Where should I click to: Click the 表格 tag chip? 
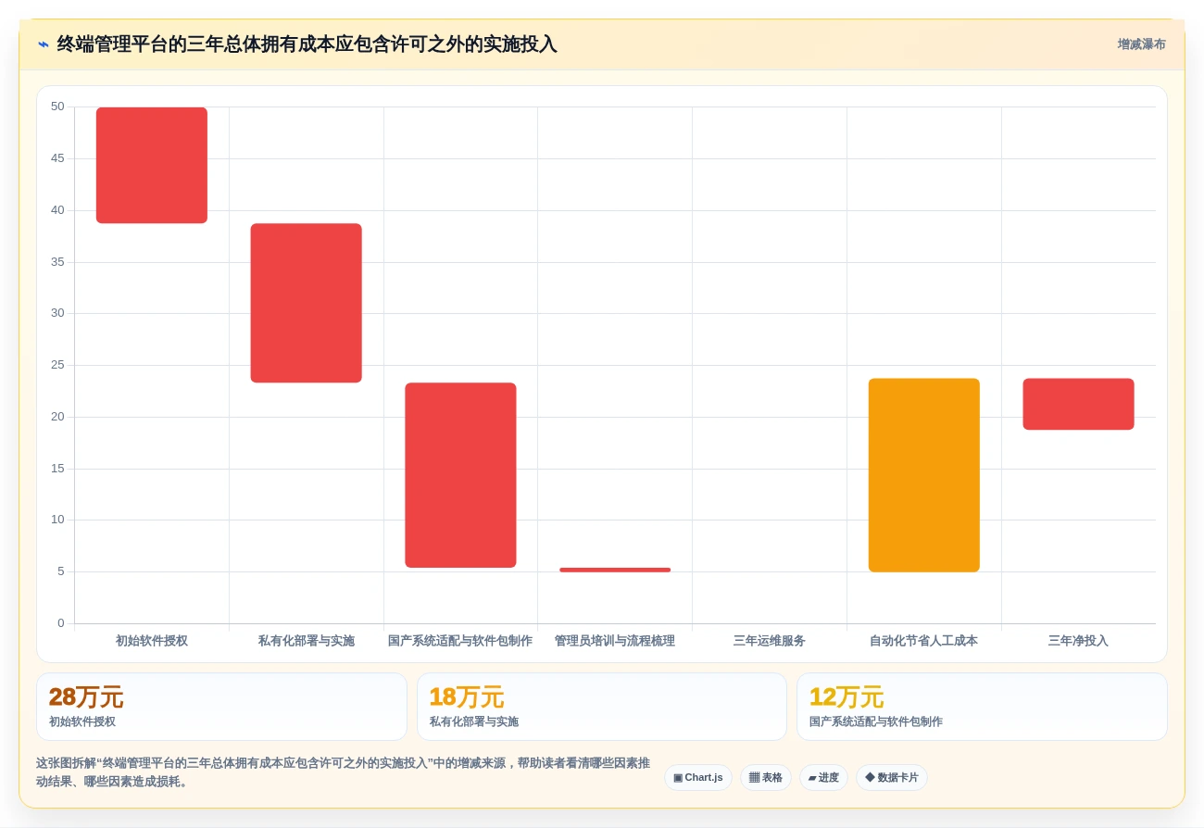[x=766, y=778]
